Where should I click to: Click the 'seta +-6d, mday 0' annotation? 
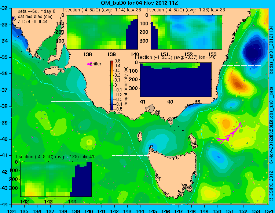[x=37, y=11]
